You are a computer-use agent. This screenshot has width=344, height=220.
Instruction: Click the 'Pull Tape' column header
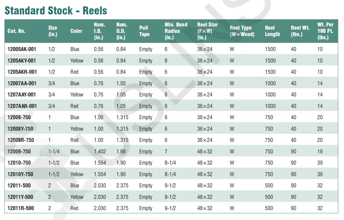click(x=144, y=31)
